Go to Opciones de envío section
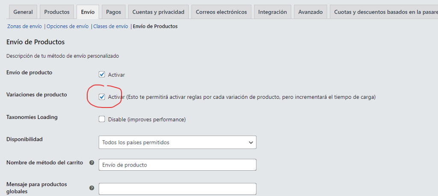This screenshot has height=196, width=438. point(68,27)
